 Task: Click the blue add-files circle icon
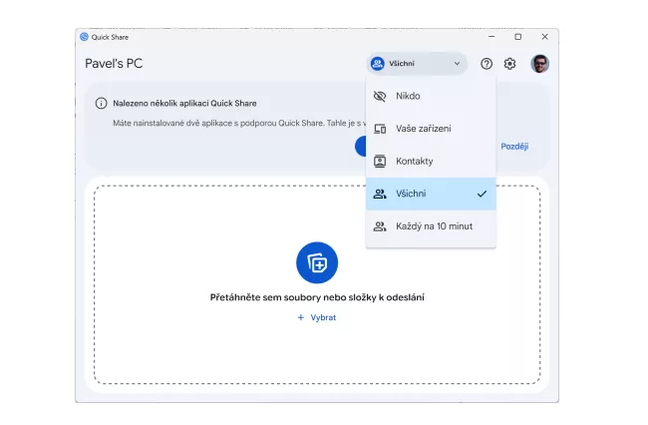(317, 262)
